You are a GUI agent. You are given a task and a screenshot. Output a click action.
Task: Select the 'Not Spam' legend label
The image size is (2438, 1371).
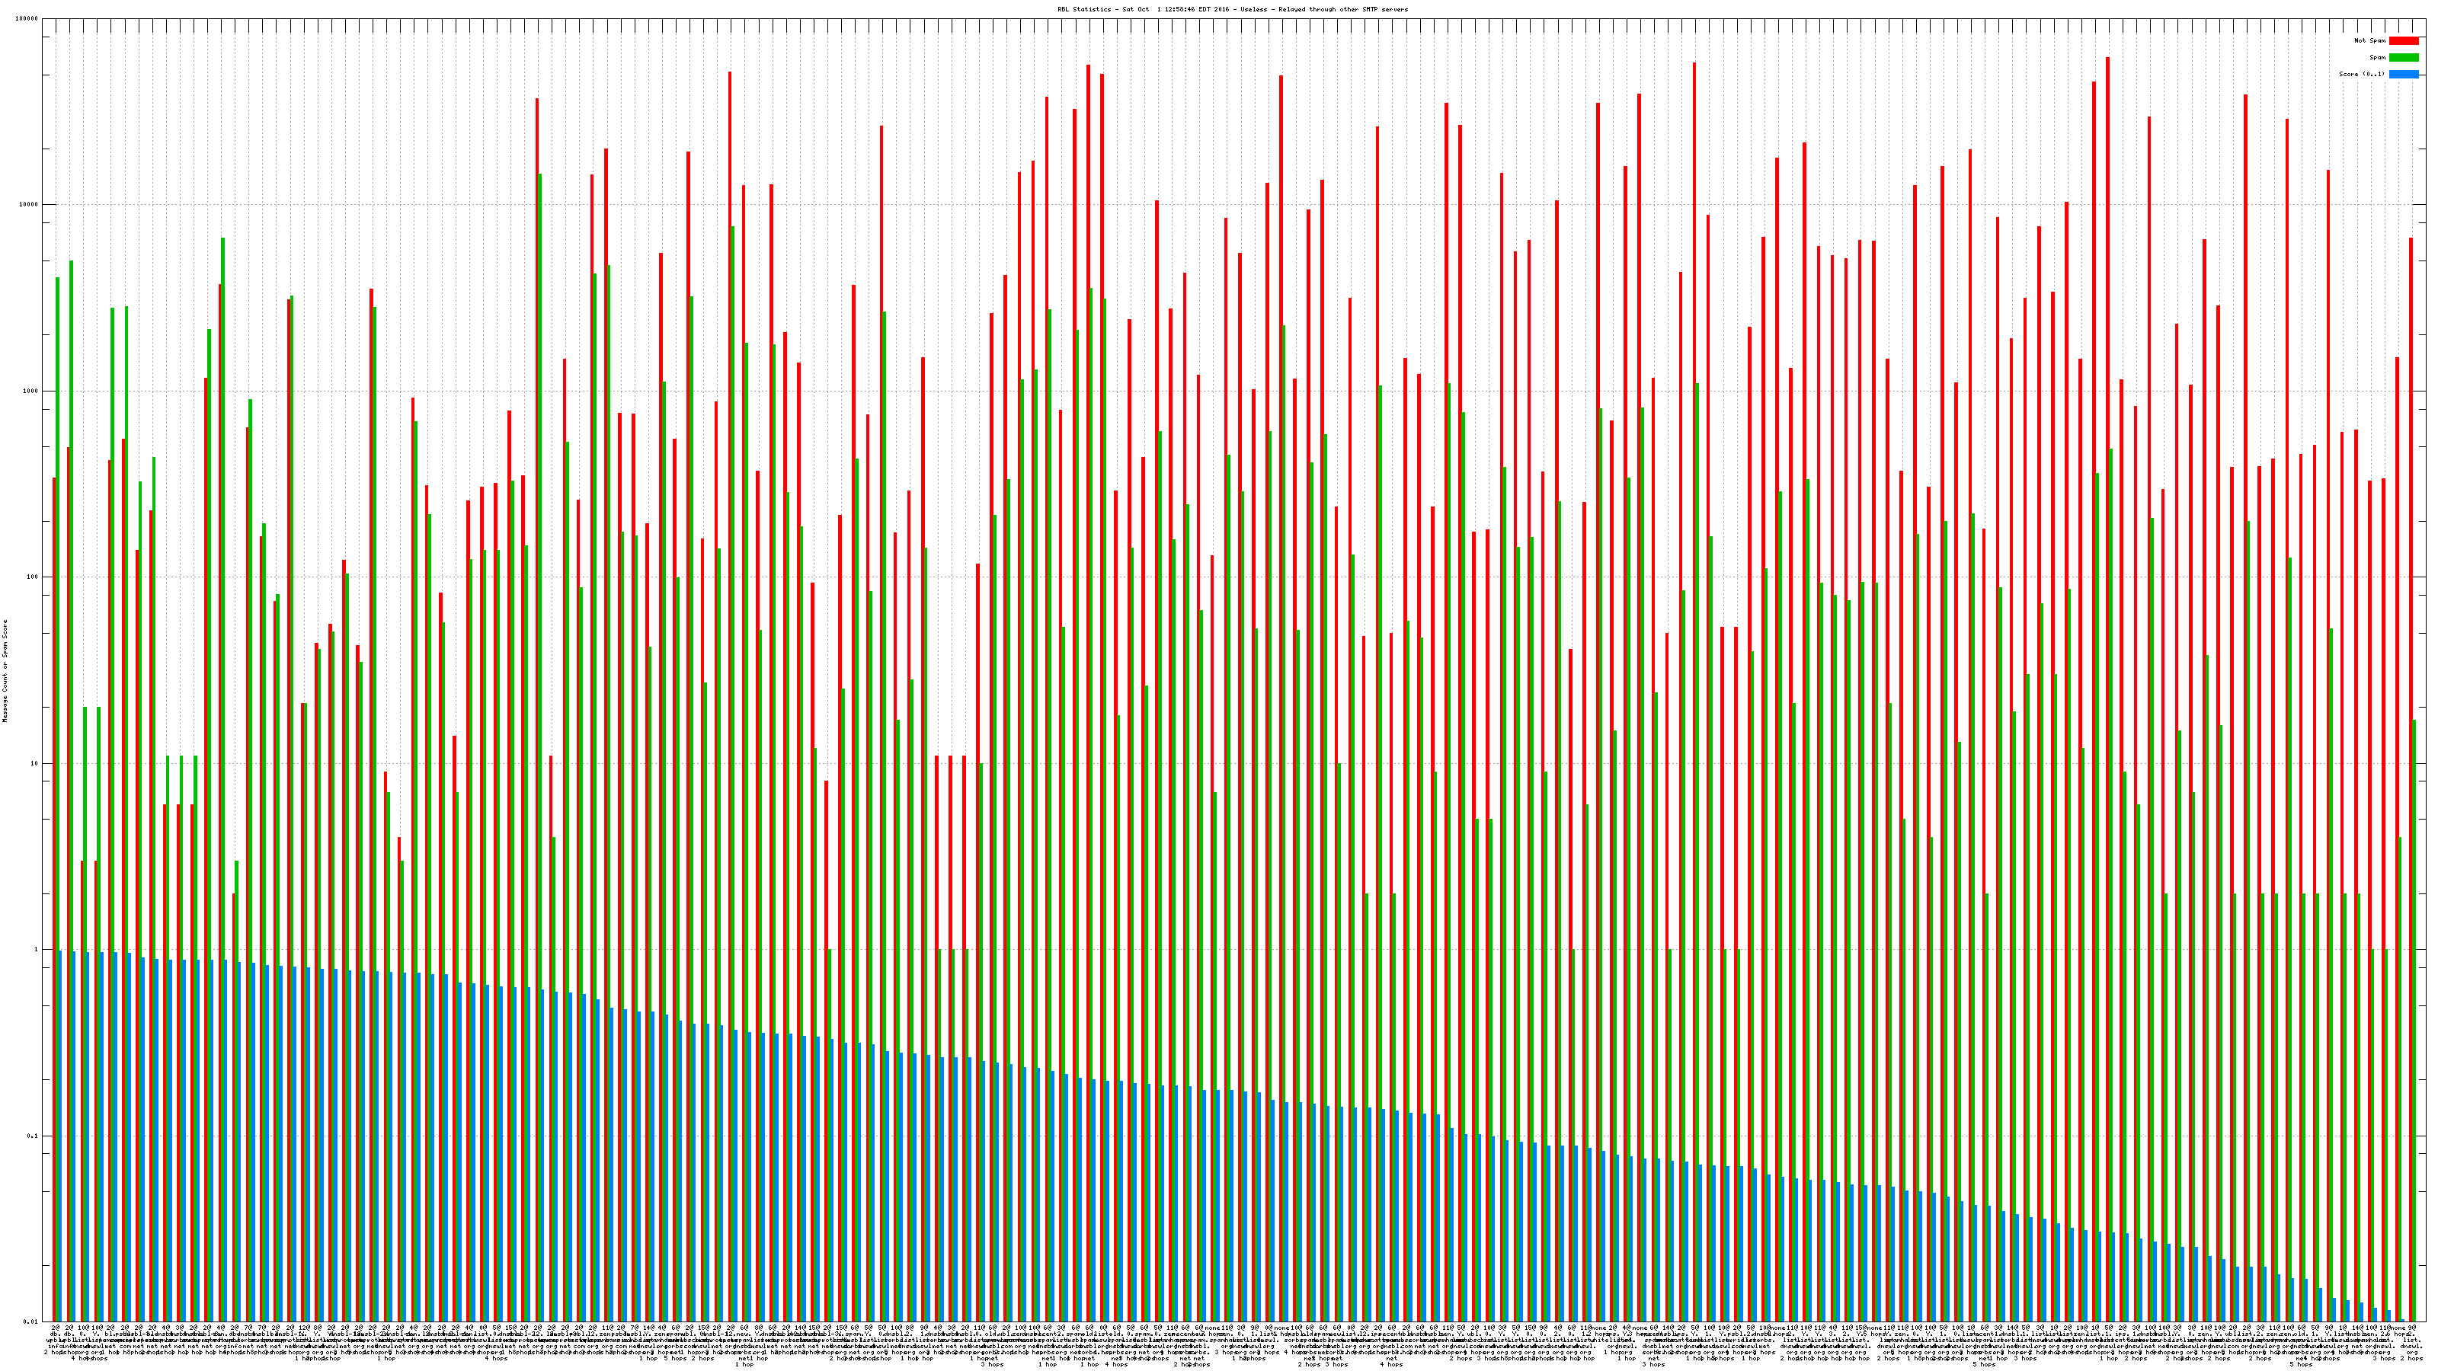tap(2370, 40)
